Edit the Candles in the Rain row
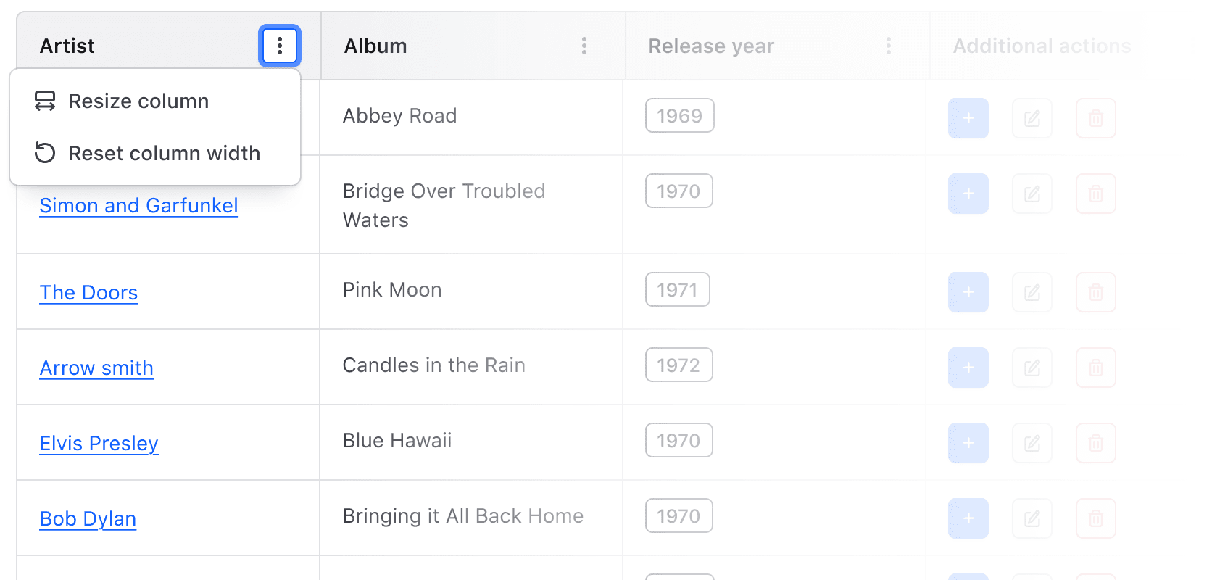The image size is (1212, 580). click(1032, 368)
